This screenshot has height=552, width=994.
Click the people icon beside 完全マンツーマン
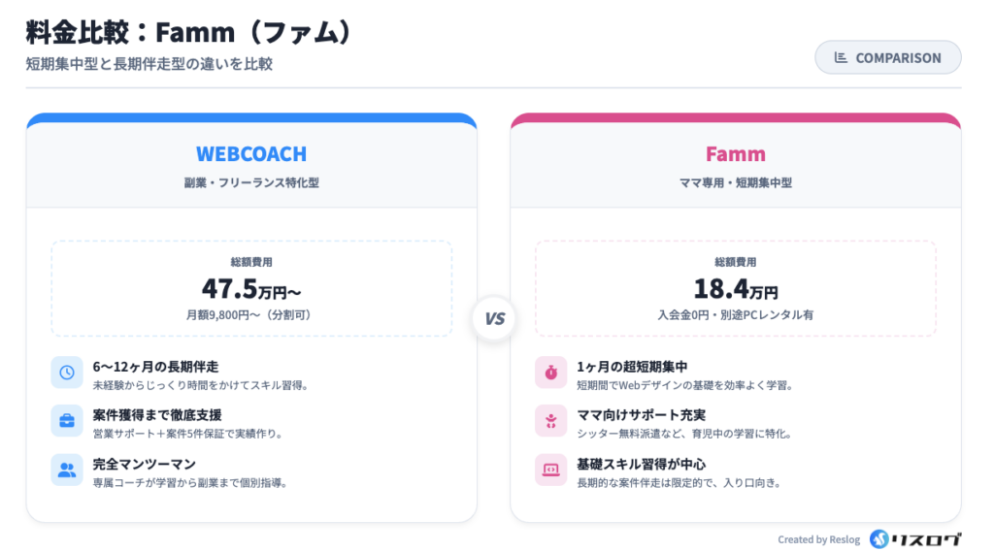pyautogui.click(x=67, y=471)
